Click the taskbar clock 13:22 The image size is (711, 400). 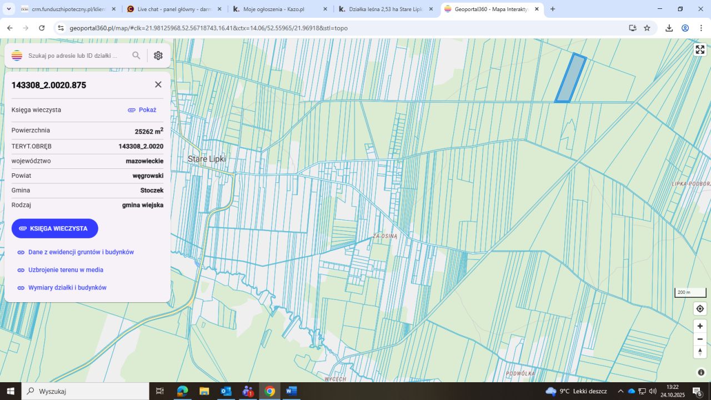pyautogui.click(x=673, y=387)
